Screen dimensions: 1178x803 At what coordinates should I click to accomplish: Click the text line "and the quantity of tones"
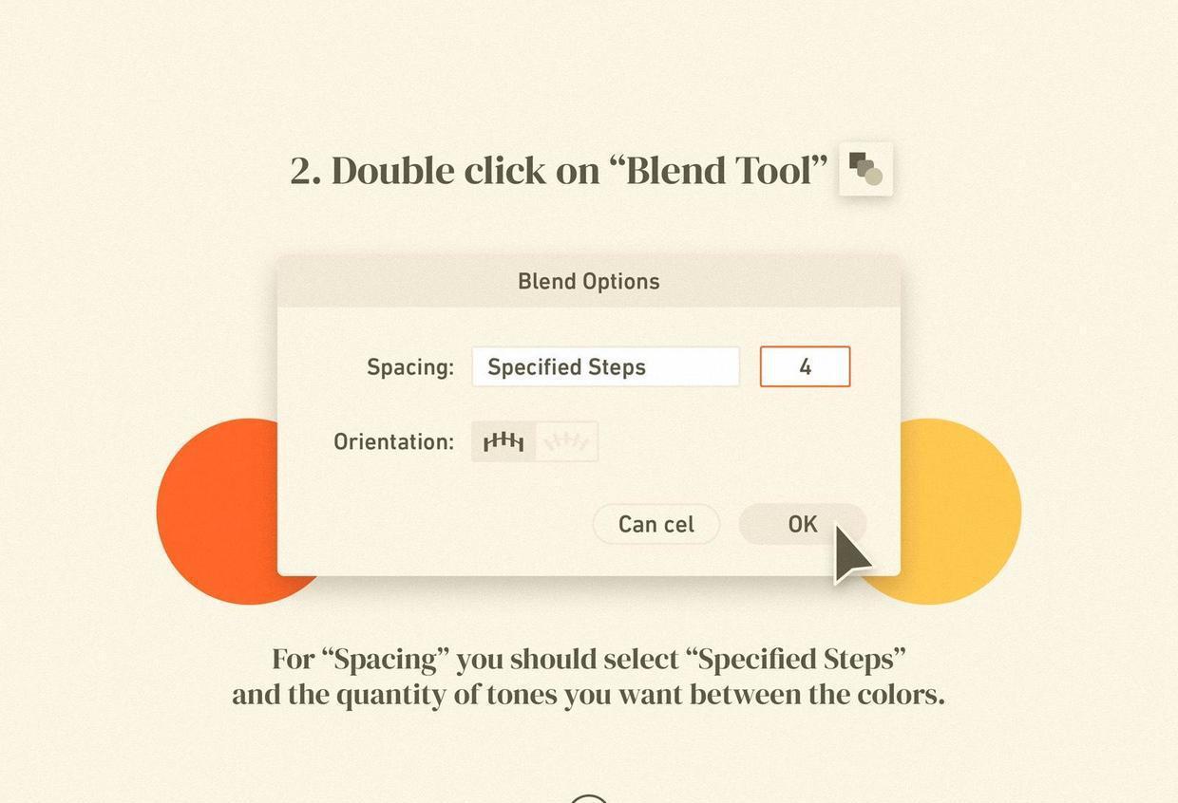point(589,695)
